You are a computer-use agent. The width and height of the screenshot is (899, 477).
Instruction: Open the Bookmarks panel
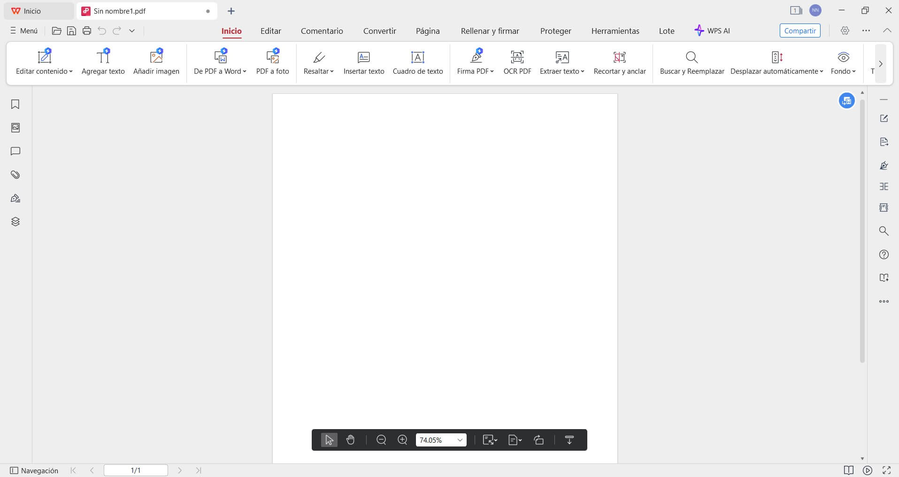(15, 104)
